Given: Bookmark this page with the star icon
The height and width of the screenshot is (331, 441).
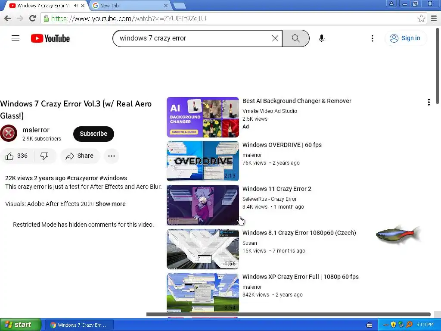Looking at the screenshot, I should coord(421,19).
